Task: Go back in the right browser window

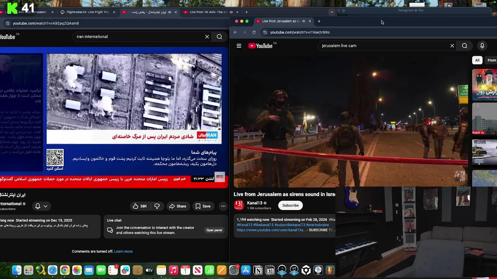Action: coord(235,32)
